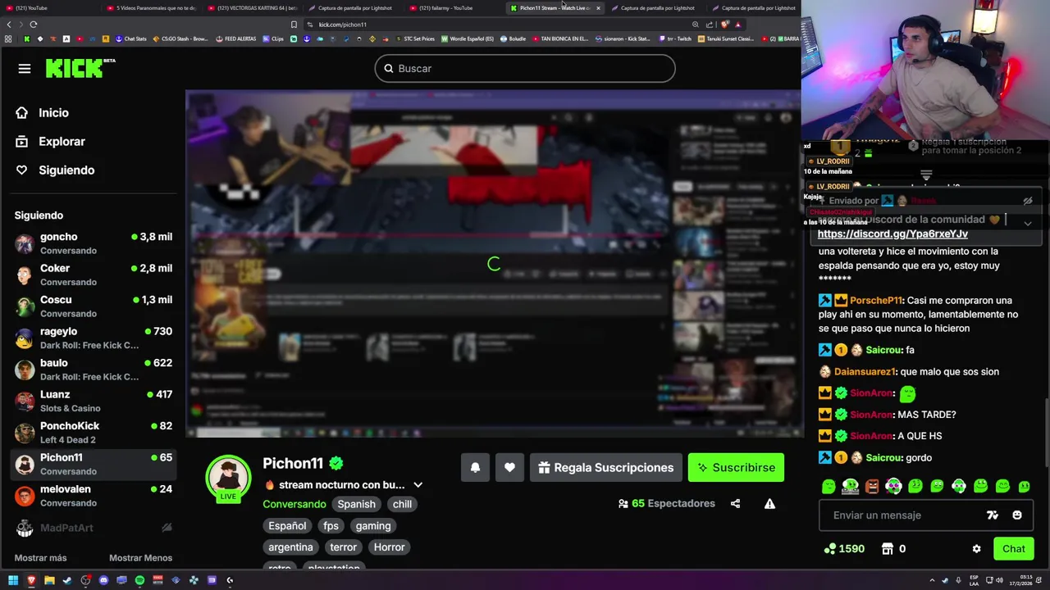This screenshot has height=590, width=1050.
Task: Switch to VECTORGAS KARTING 64 browser tab
Action: 253,8
